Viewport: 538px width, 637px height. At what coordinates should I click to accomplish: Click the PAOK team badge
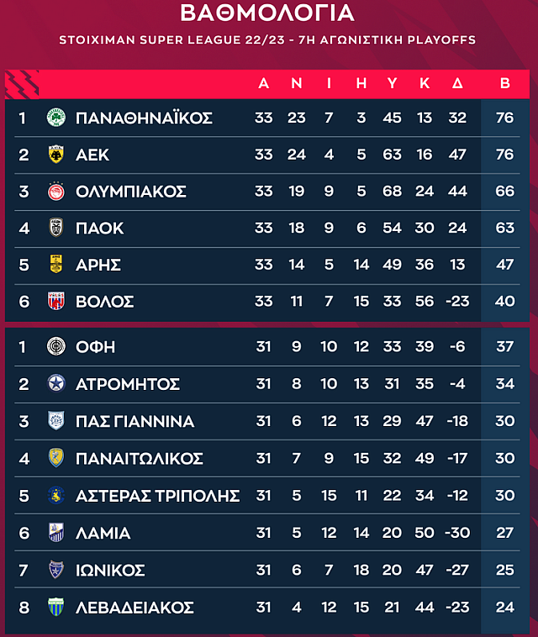[56, 228]
